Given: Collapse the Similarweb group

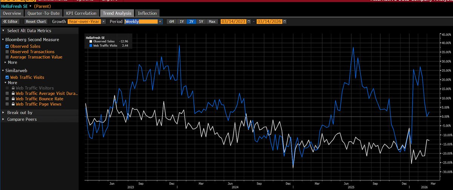Looking at the screenshot, I should point(3,70).
